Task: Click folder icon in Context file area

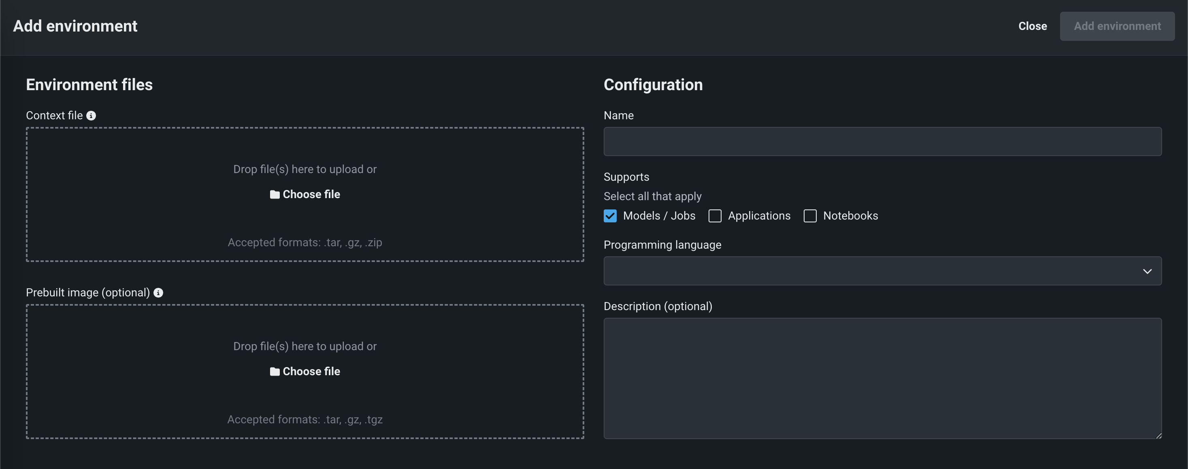Action: coord(275,194)
